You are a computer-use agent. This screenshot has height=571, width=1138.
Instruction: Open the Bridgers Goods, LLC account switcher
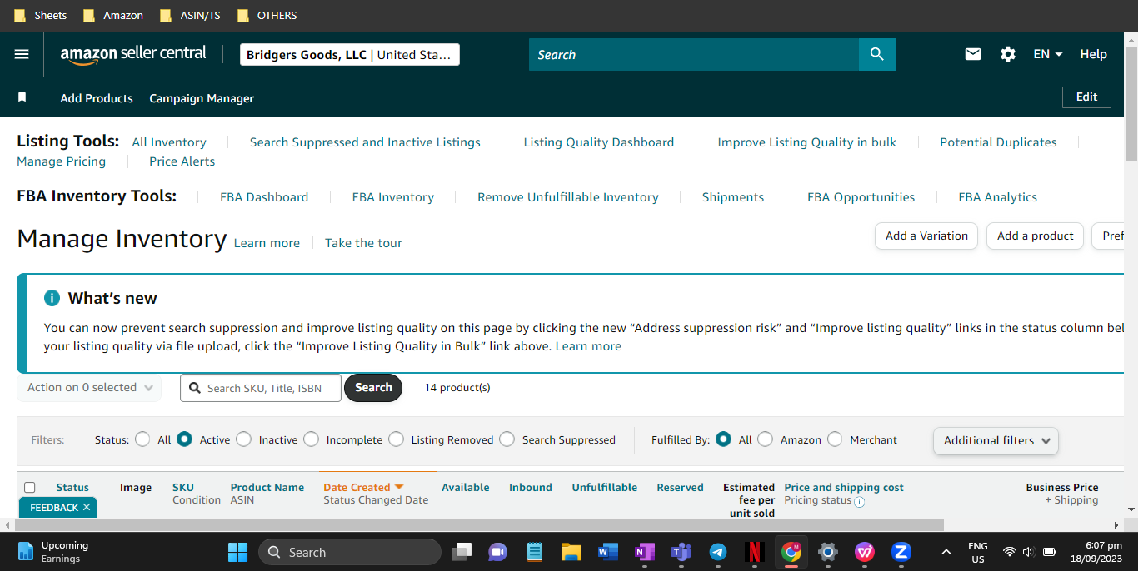click(349, 54)
